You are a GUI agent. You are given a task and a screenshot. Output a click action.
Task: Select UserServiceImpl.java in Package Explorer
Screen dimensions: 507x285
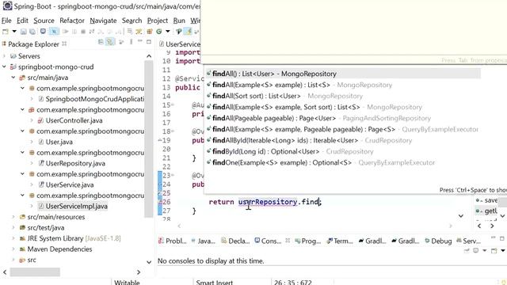[x=76, y=206]
